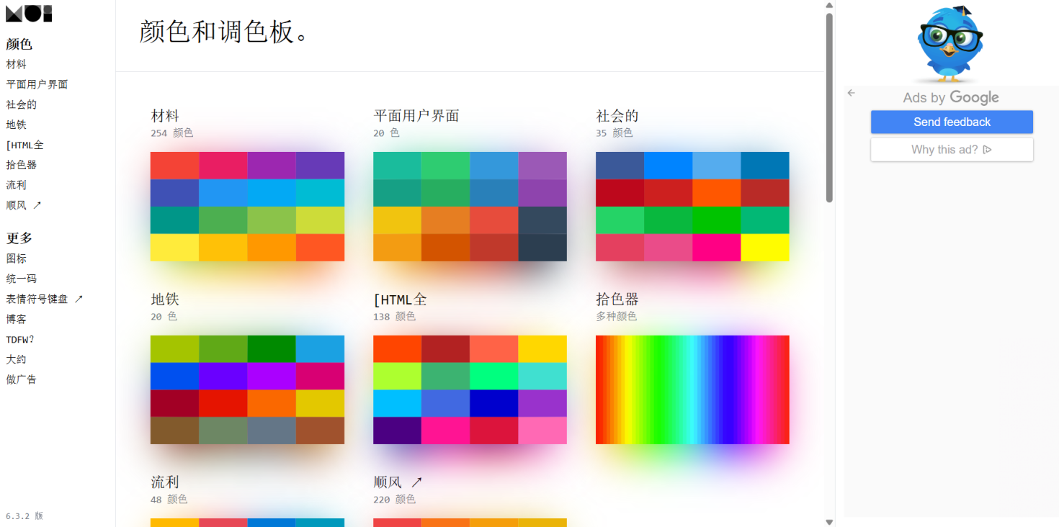Viewport: 1059px width, 527px height.
Task: Open the 博客 page
Action: click(x=16, y=318)
